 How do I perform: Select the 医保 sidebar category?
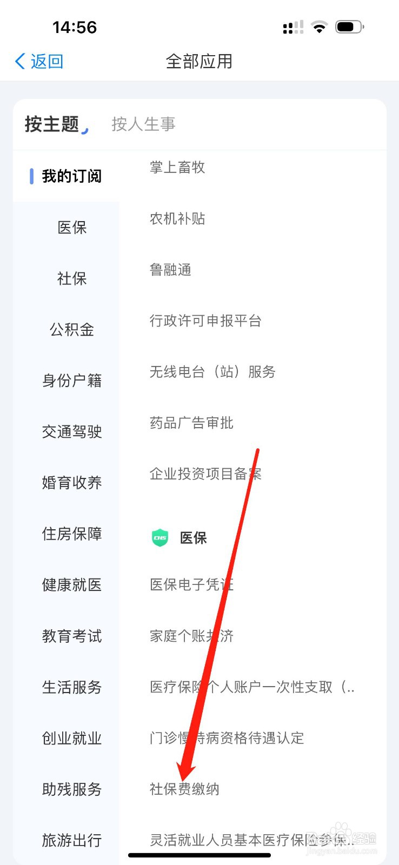[71, 227]
